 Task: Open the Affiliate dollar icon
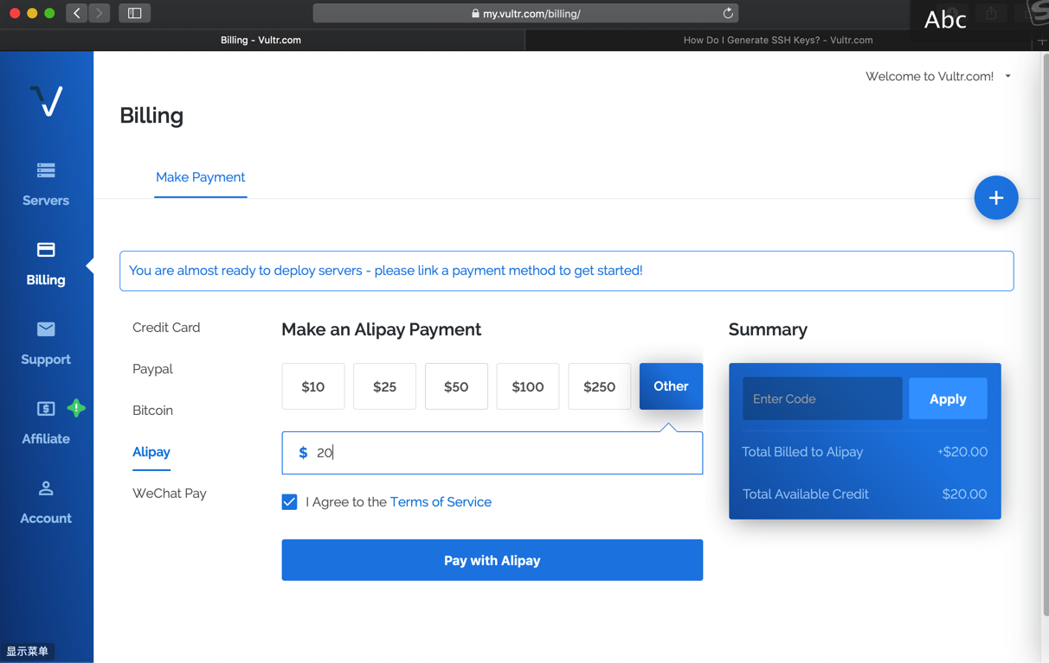tap(46, 409)
